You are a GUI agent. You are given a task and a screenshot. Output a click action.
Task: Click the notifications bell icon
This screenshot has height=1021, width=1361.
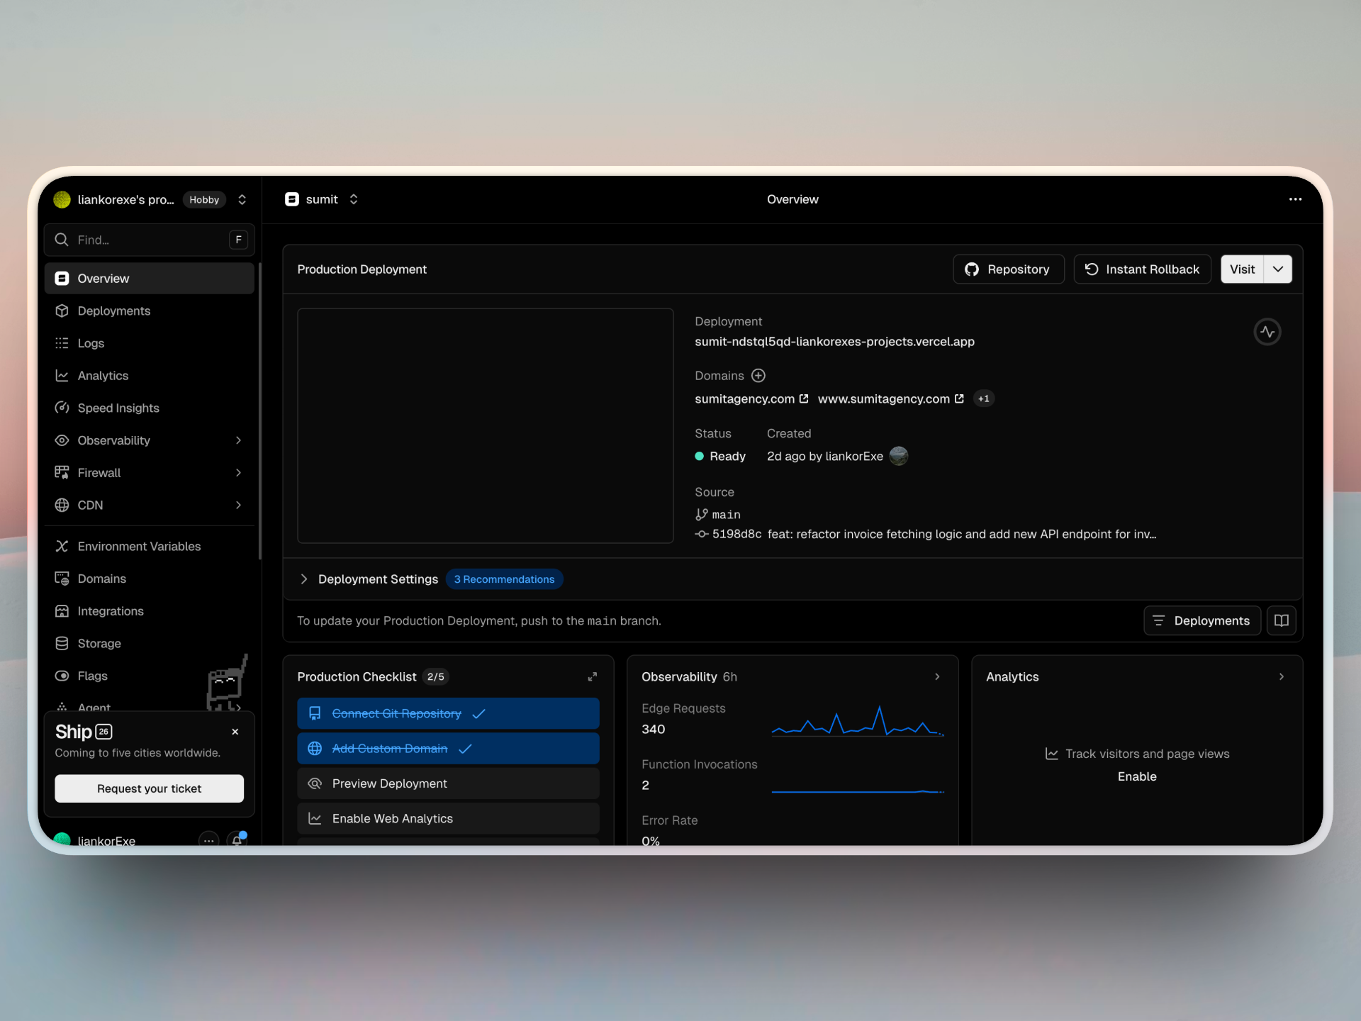pyautogui.click(x=237, y=840)
